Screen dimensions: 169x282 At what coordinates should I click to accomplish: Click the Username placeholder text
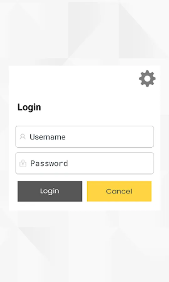tap(48, 137)
